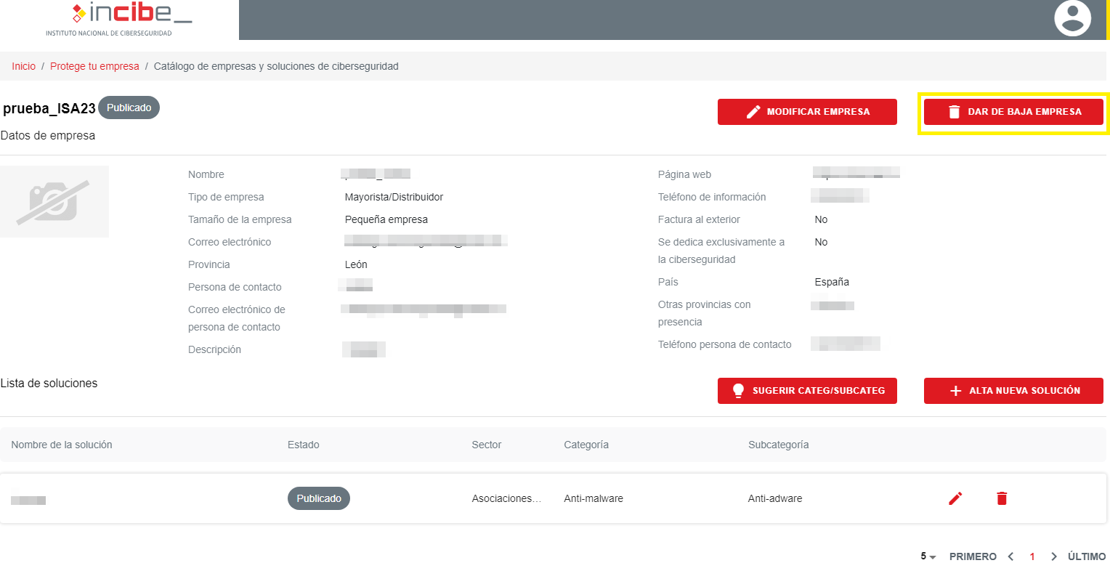1110x571 pixels.
Task: Select page number 1 in pagination
Action: pos(1032,556)
